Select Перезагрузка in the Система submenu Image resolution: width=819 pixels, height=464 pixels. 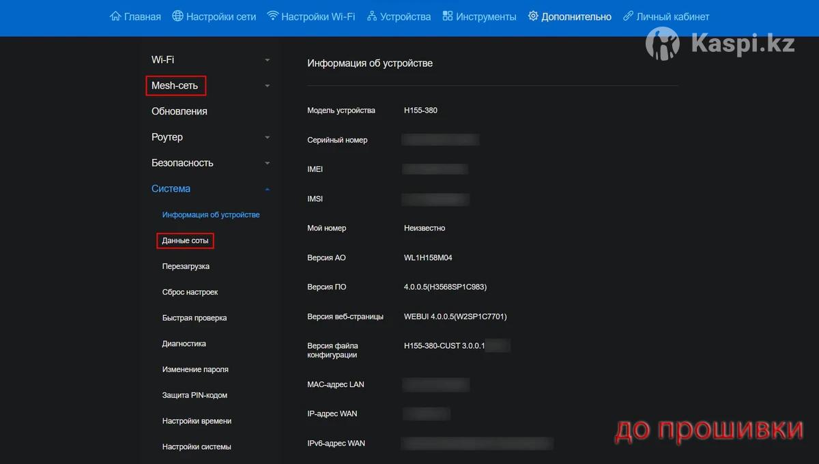click(186, 266)
